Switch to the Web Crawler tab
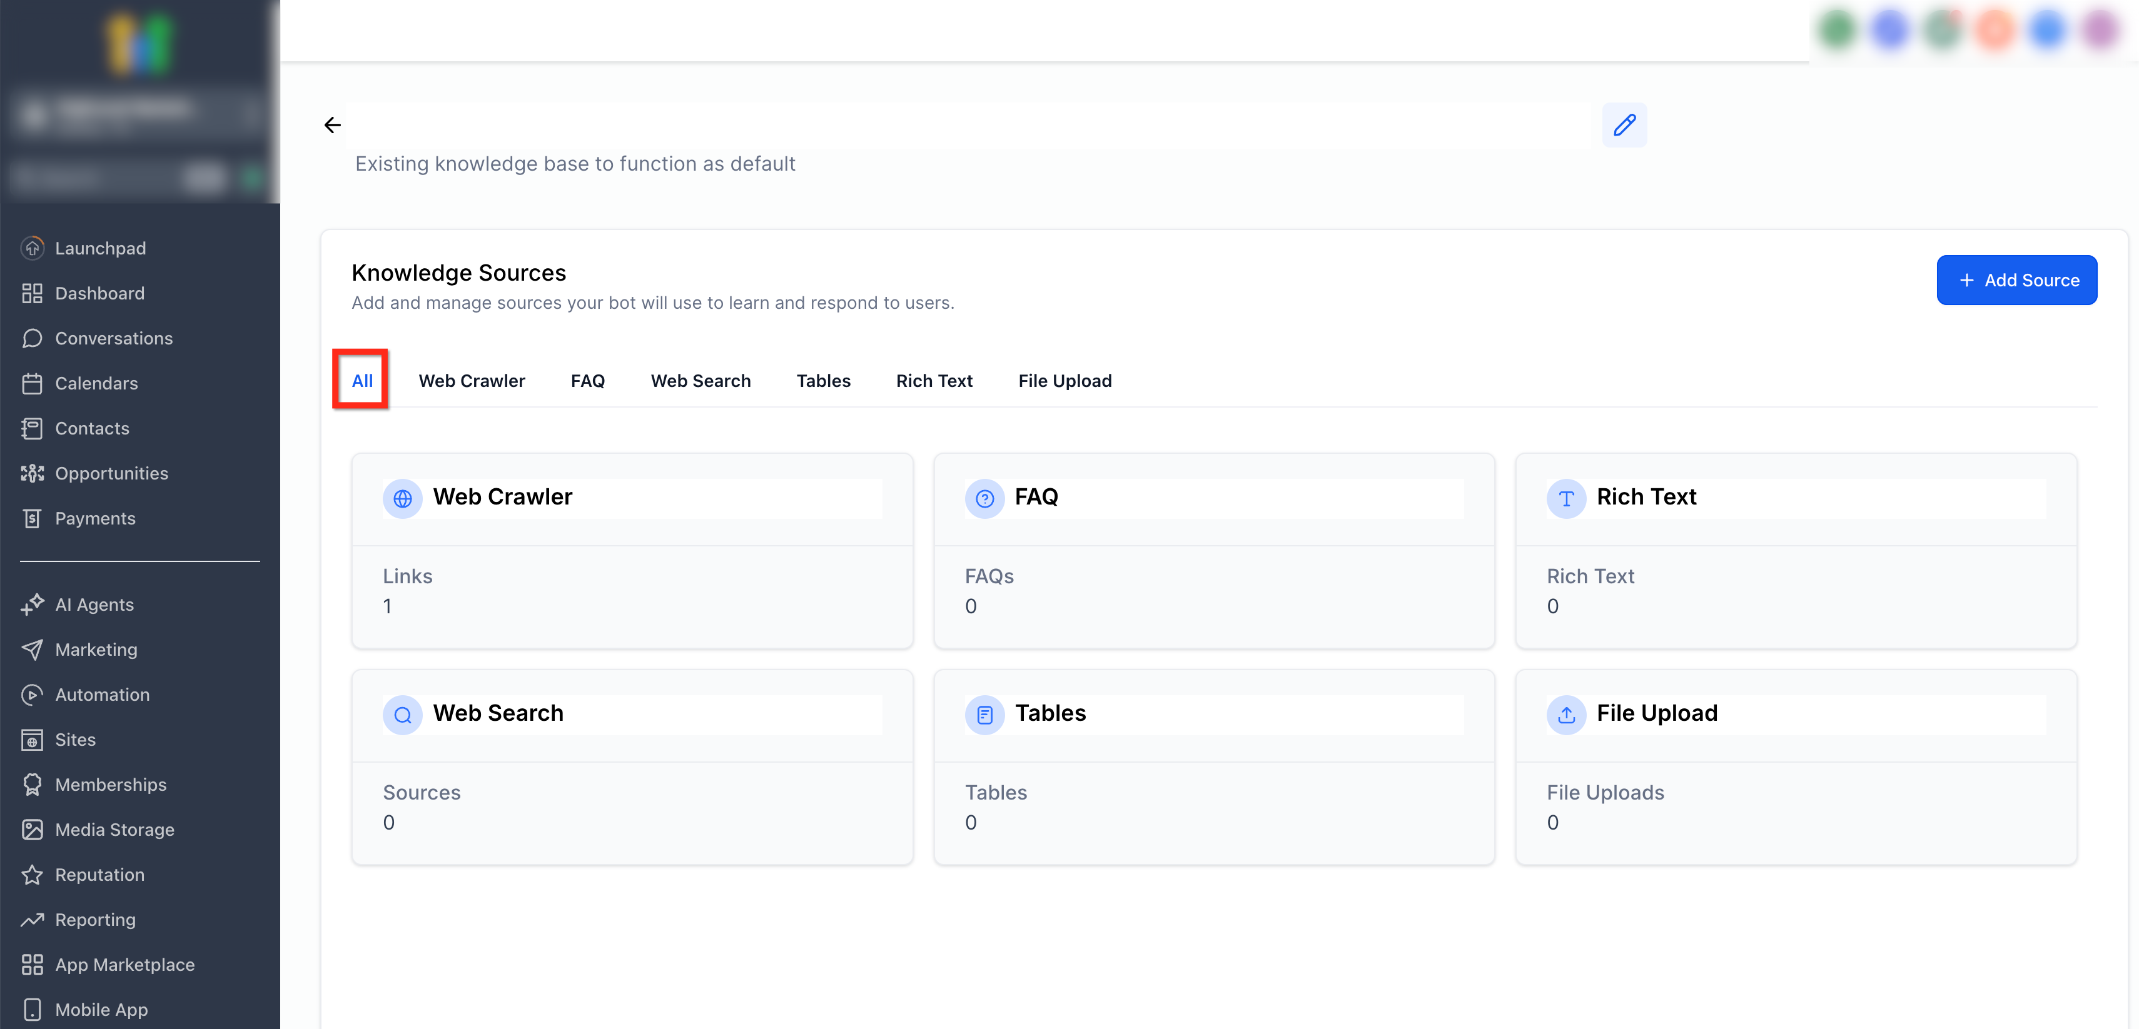The image size is (2139, 1029). [472, 381]
